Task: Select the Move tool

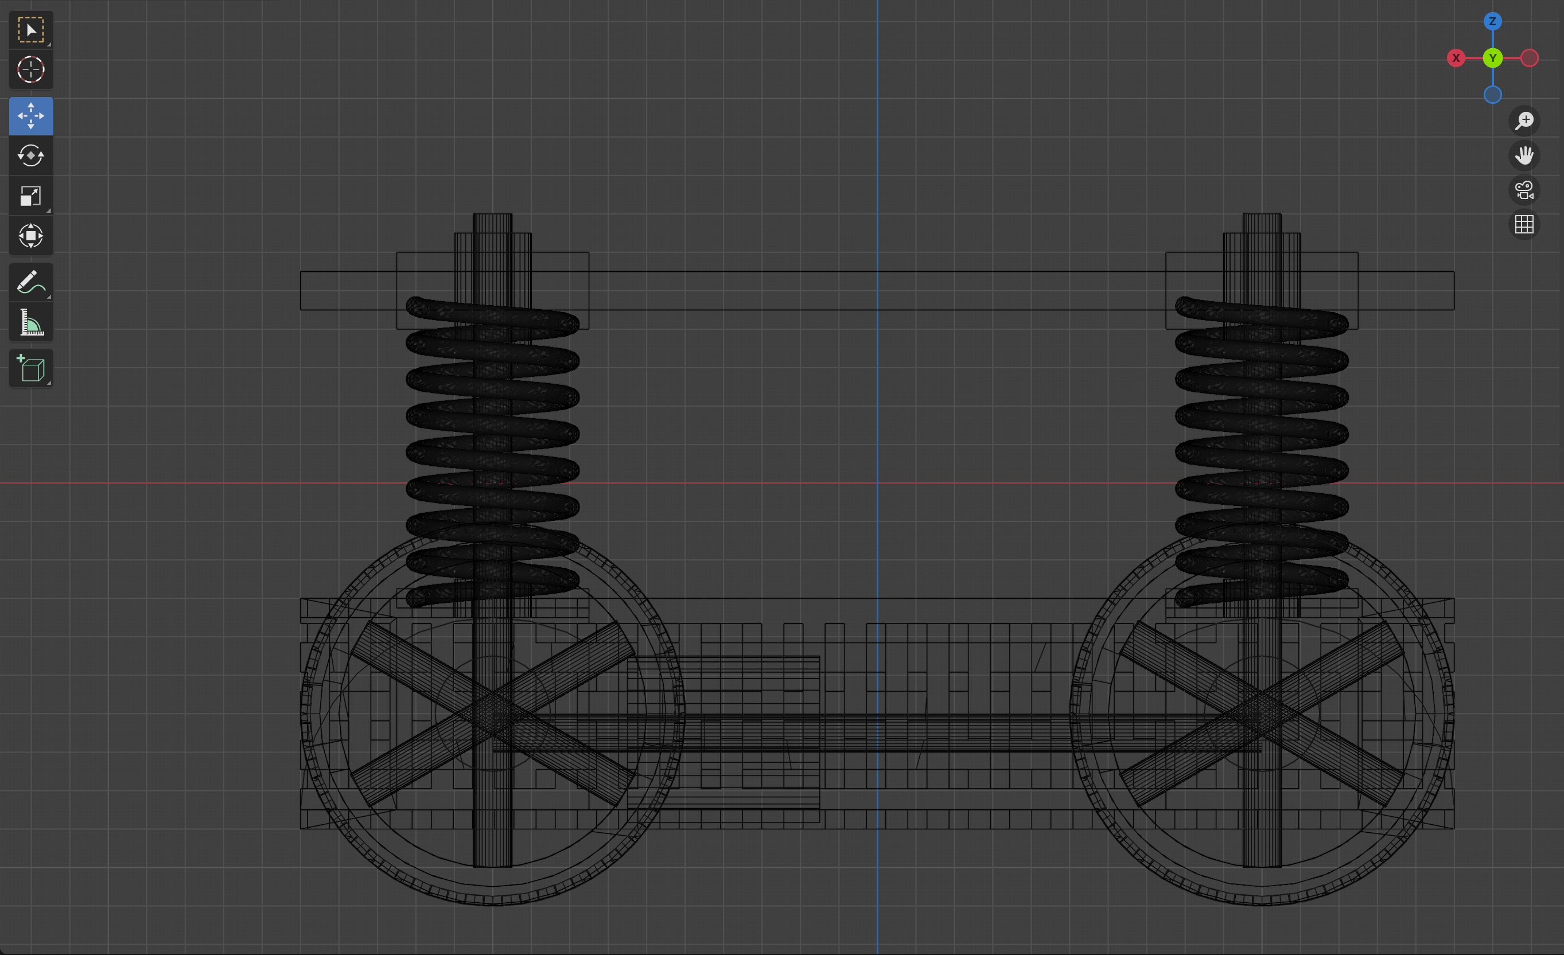Action: 30,116
